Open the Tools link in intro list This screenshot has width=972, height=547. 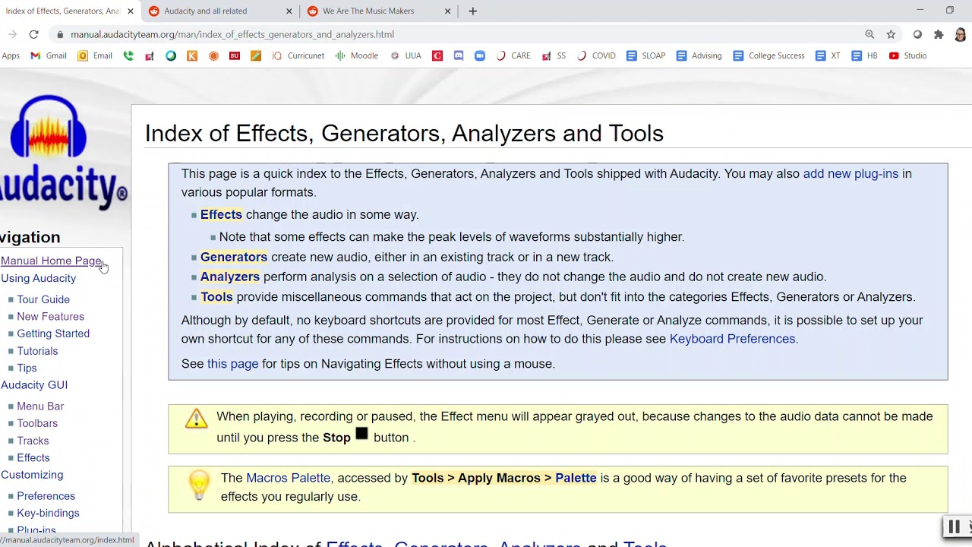pos(216,296)
